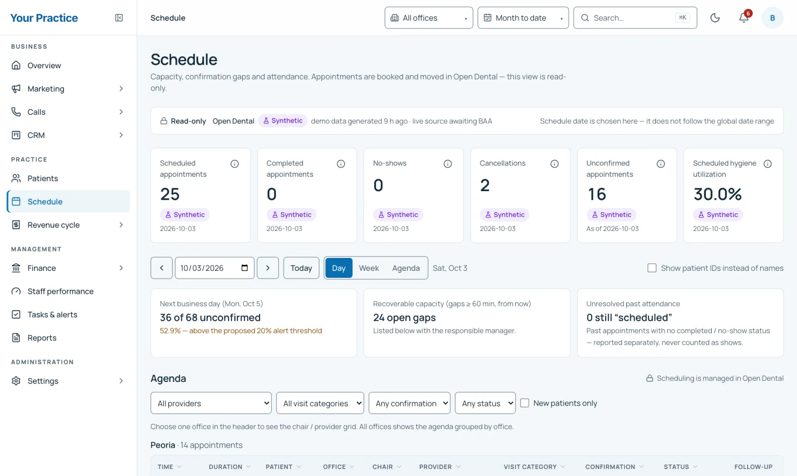Image resolution: width=797 pixels, height=476 pixels.
Task: Sort by the TIME column header
Action: [x=170, y=467]
